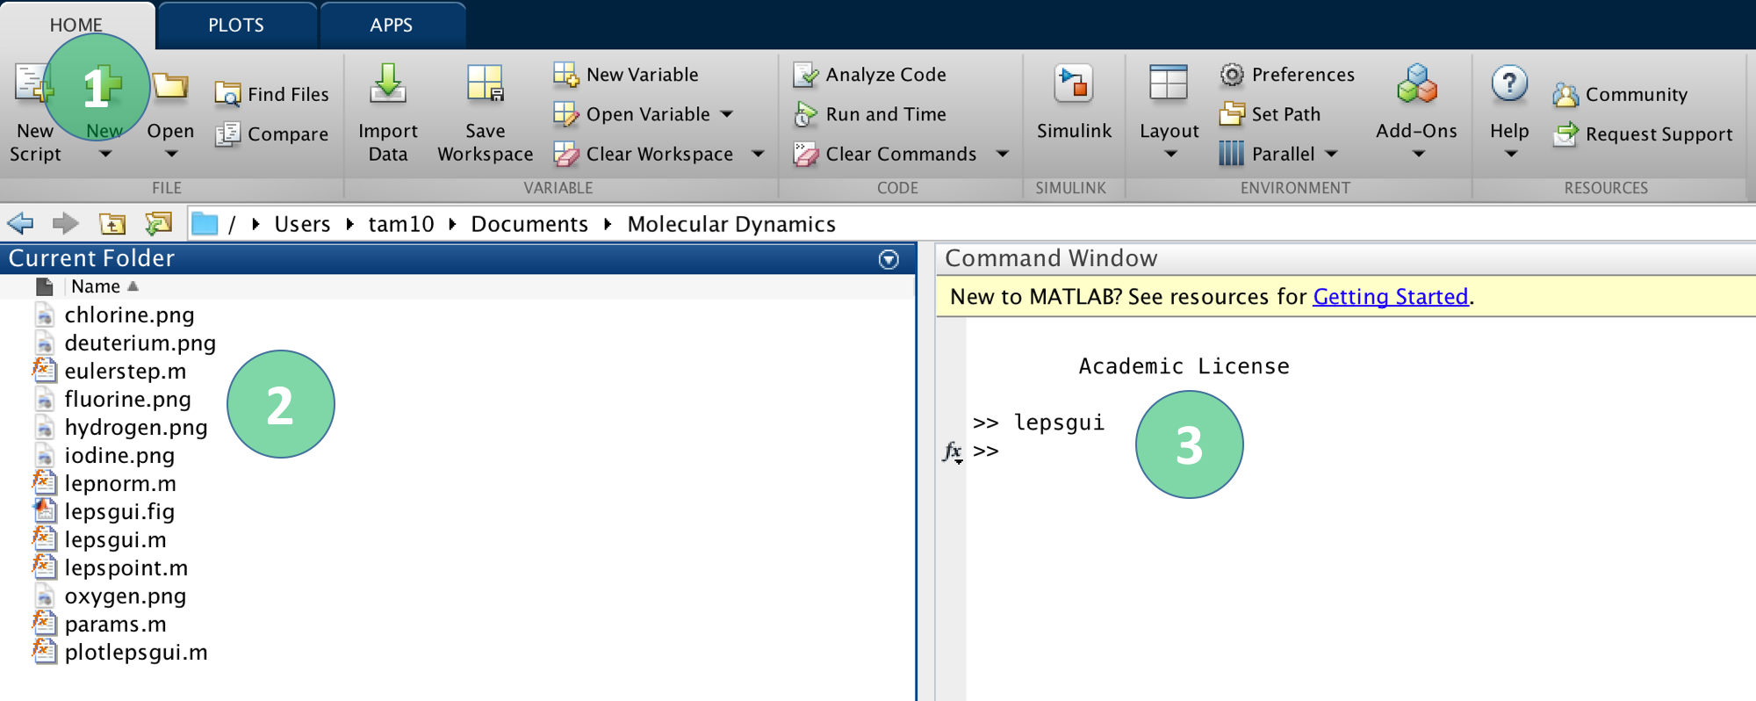Click the New Script icon
The image size is (1756, 701).
[33, 85]
